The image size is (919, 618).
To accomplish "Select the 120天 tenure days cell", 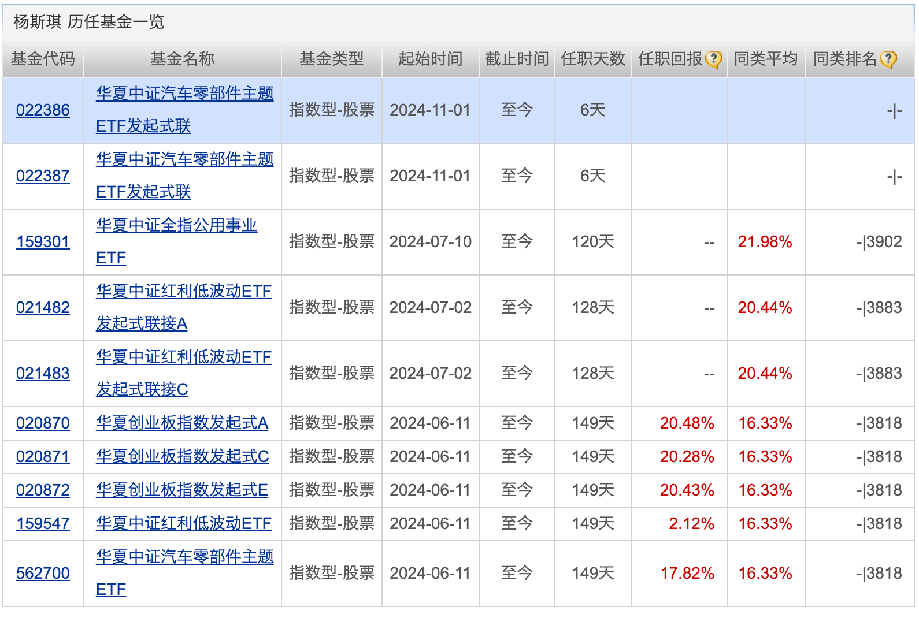I will pos(593,241).
